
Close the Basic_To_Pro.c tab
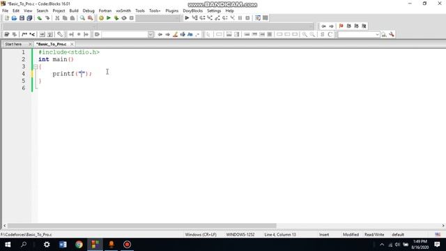(72, 44)
